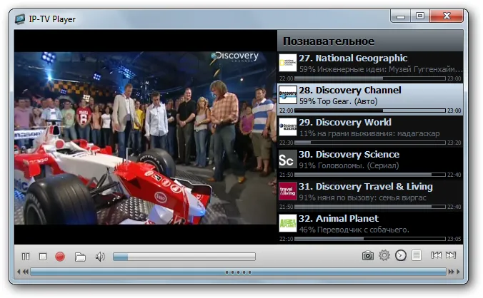The width and height of the screenshot is (483, 298).
Task: Select the Discovery World channel
Action: [370, 131]
